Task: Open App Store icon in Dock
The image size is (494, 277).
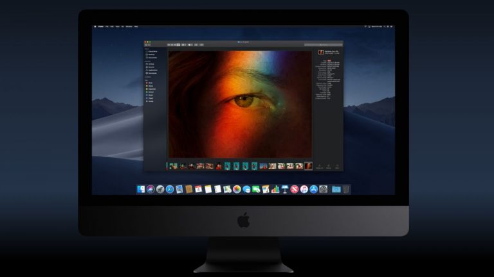Action: [x=313, y=189]
